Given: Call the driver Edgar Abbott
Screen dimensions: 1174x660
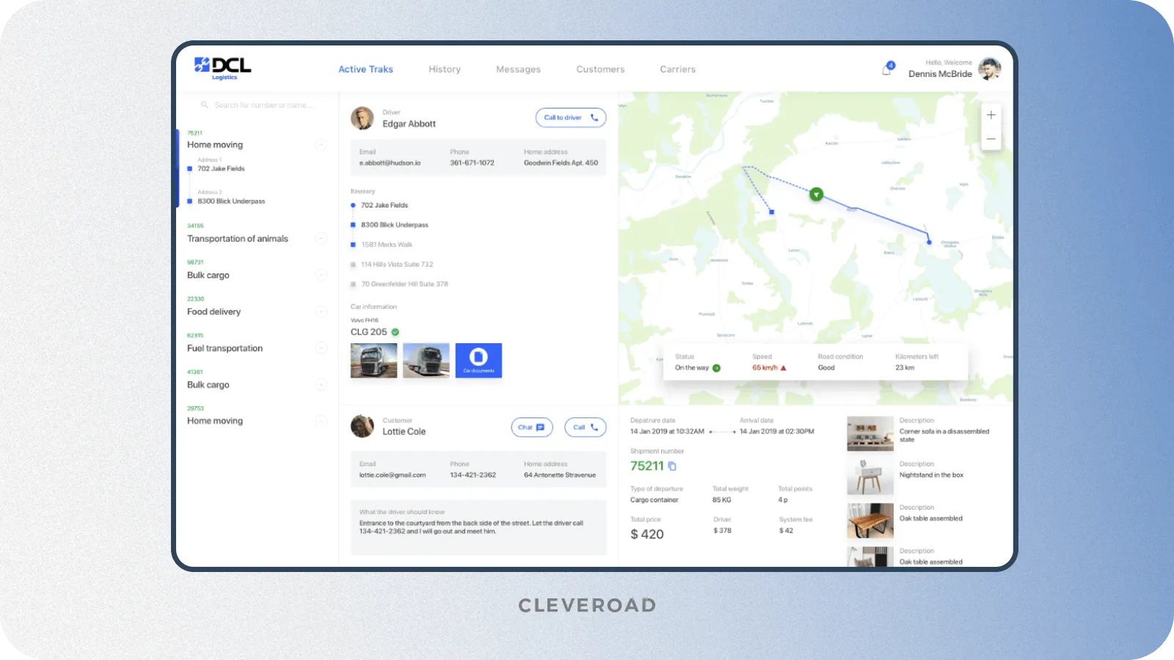Looking at the screenshot, I should pyautogui.click(x=571, y=117).
